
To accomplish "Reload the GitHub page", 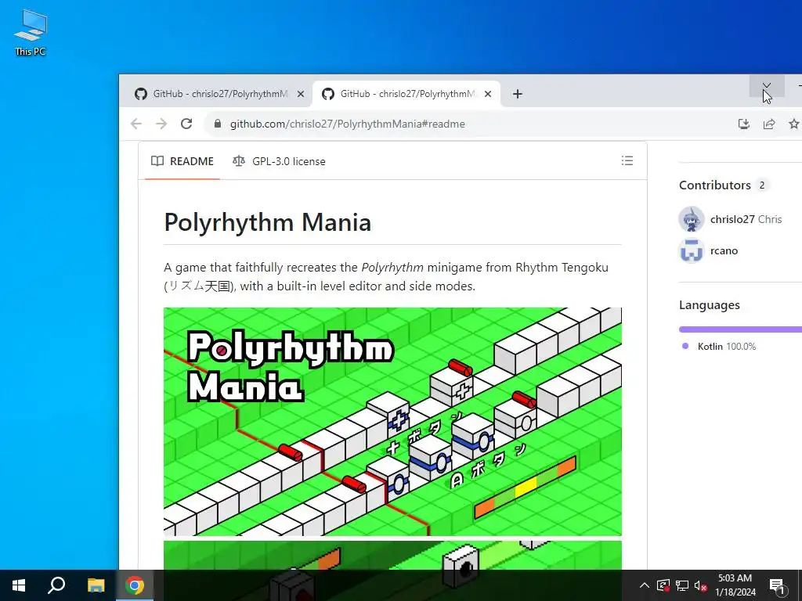I will pyautogui.click(x=186, y=124).
